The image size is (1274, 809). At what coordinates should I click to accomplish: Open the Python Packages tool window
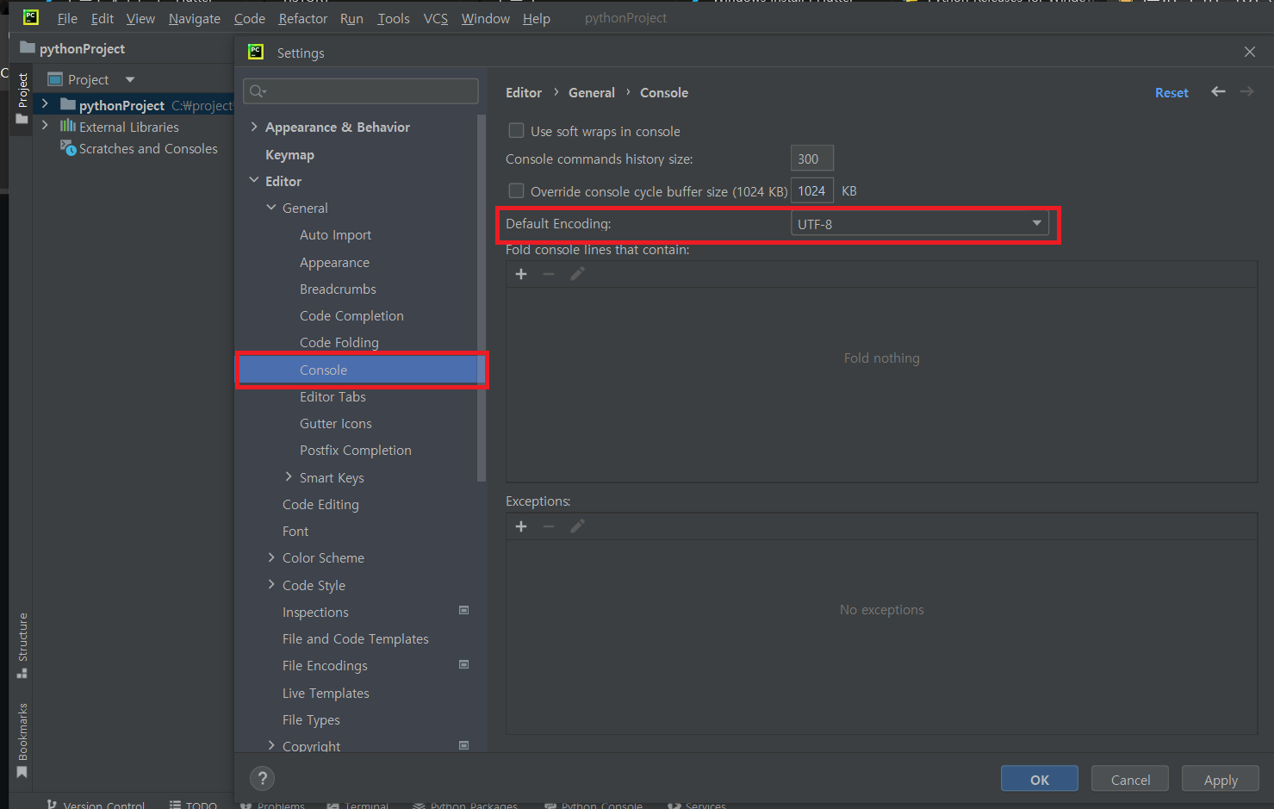[465, 805]
